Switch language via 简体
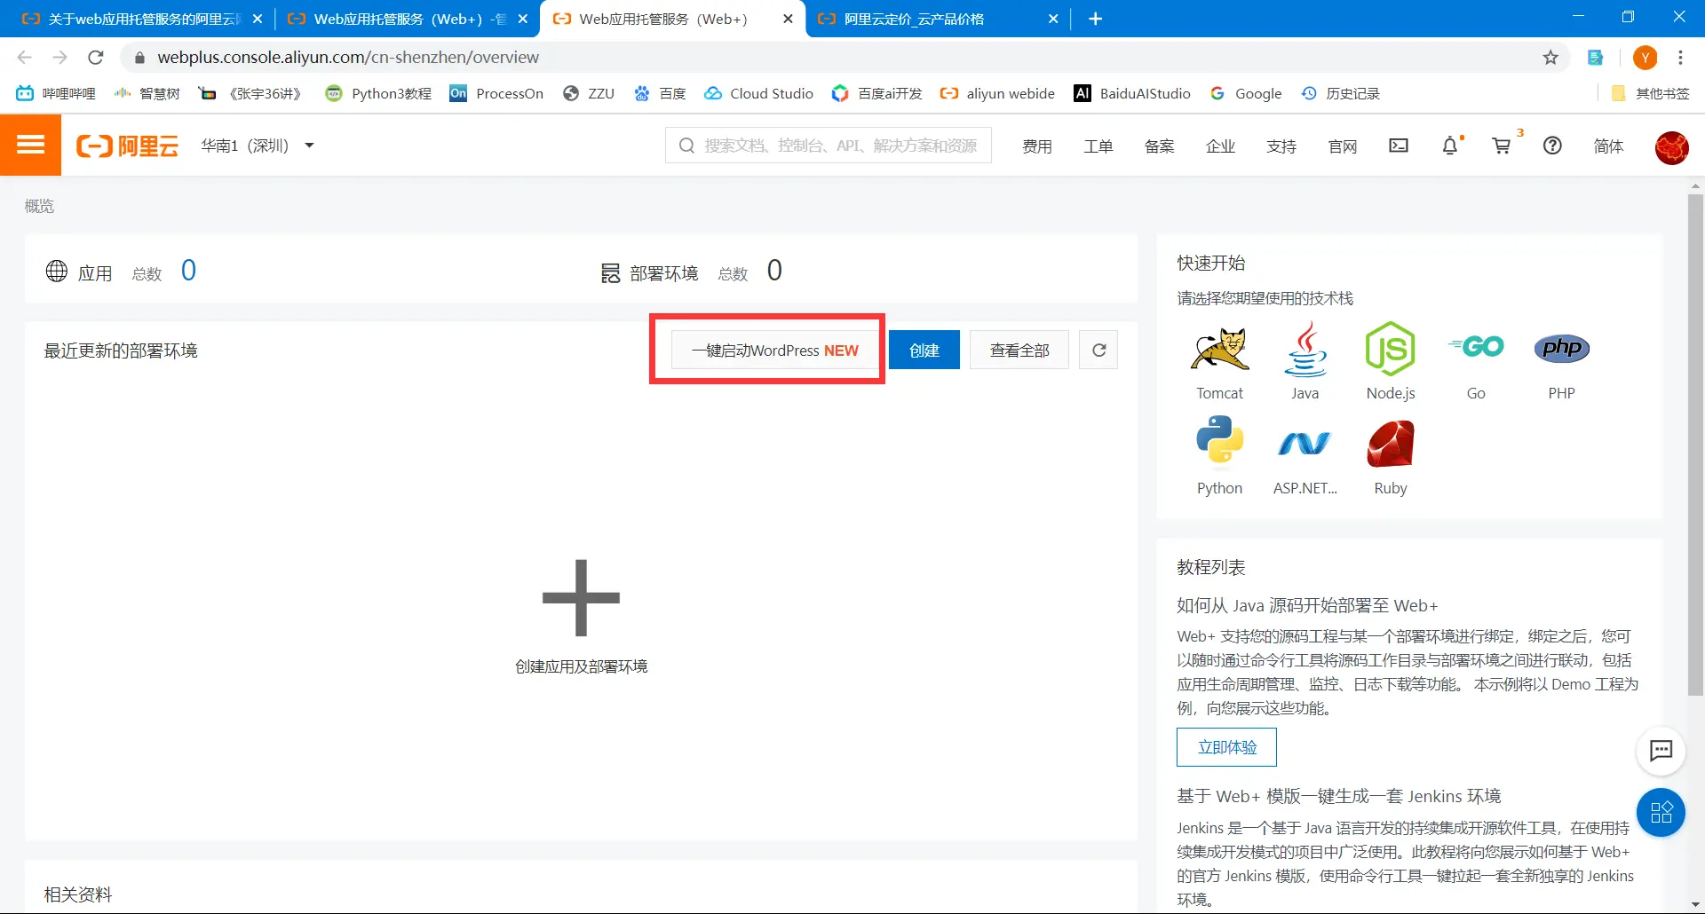 [1608, 146]
